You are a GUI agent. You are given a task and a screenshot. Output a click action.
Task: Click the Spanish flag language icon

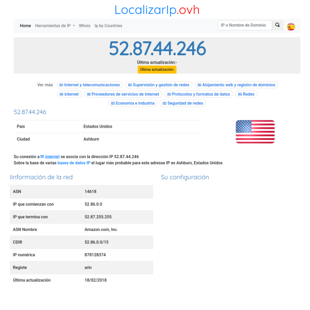(x=291, y=27)
